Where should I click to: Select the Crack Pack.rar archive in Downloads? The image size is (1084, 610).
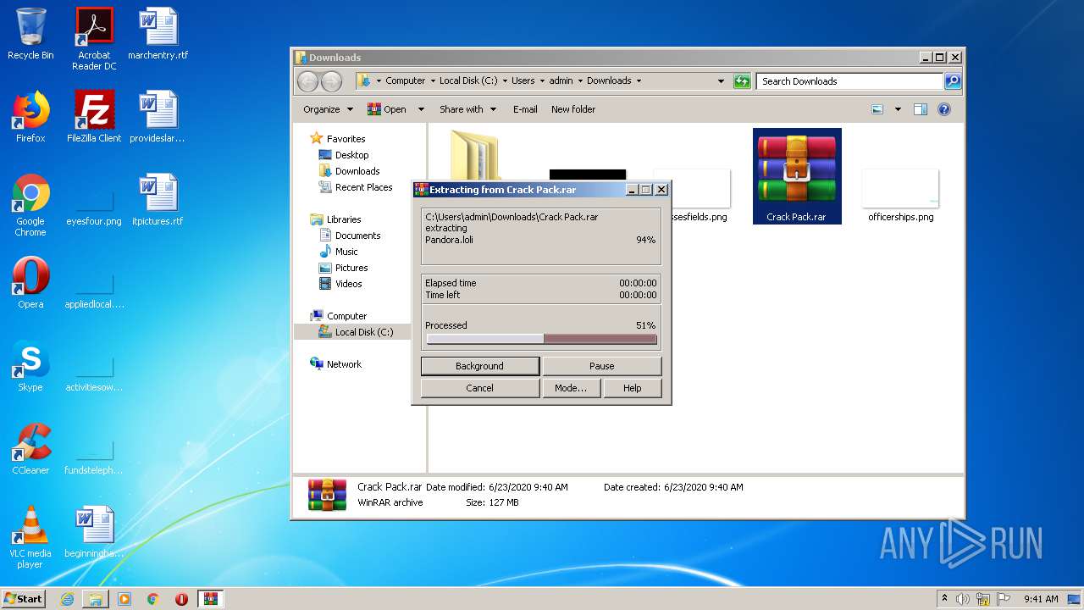click(797, 176)
